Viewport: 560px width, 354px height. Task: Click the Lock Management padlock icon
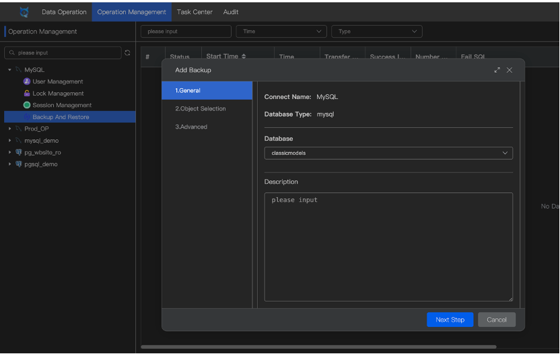27,94
